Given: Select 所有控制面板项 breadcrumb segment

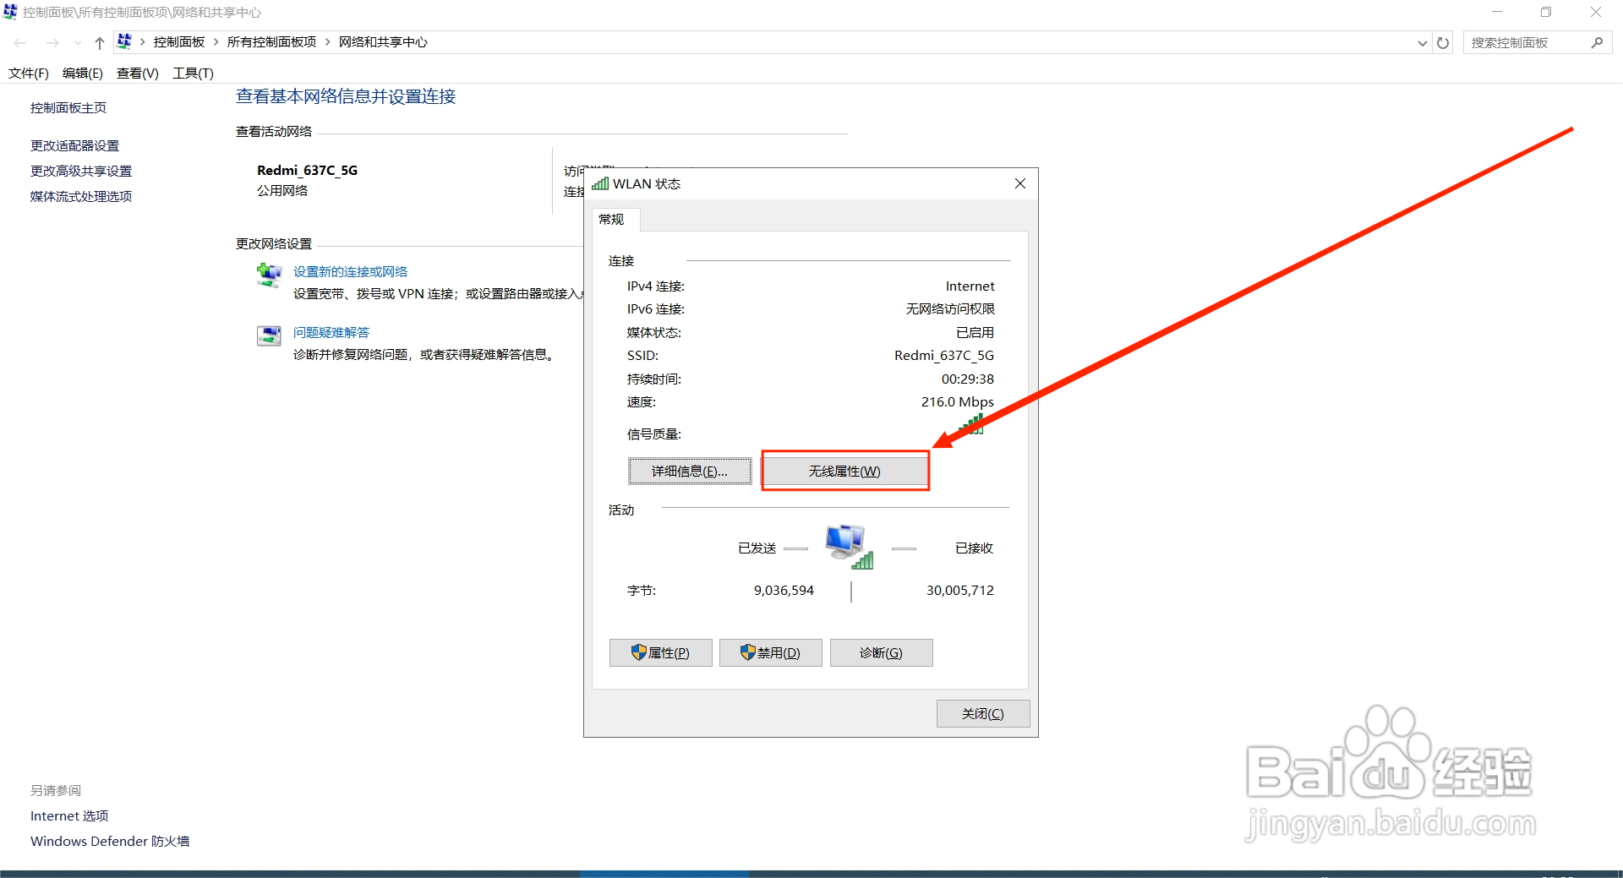Looking at the screenshot, I should tap(271, 42).
